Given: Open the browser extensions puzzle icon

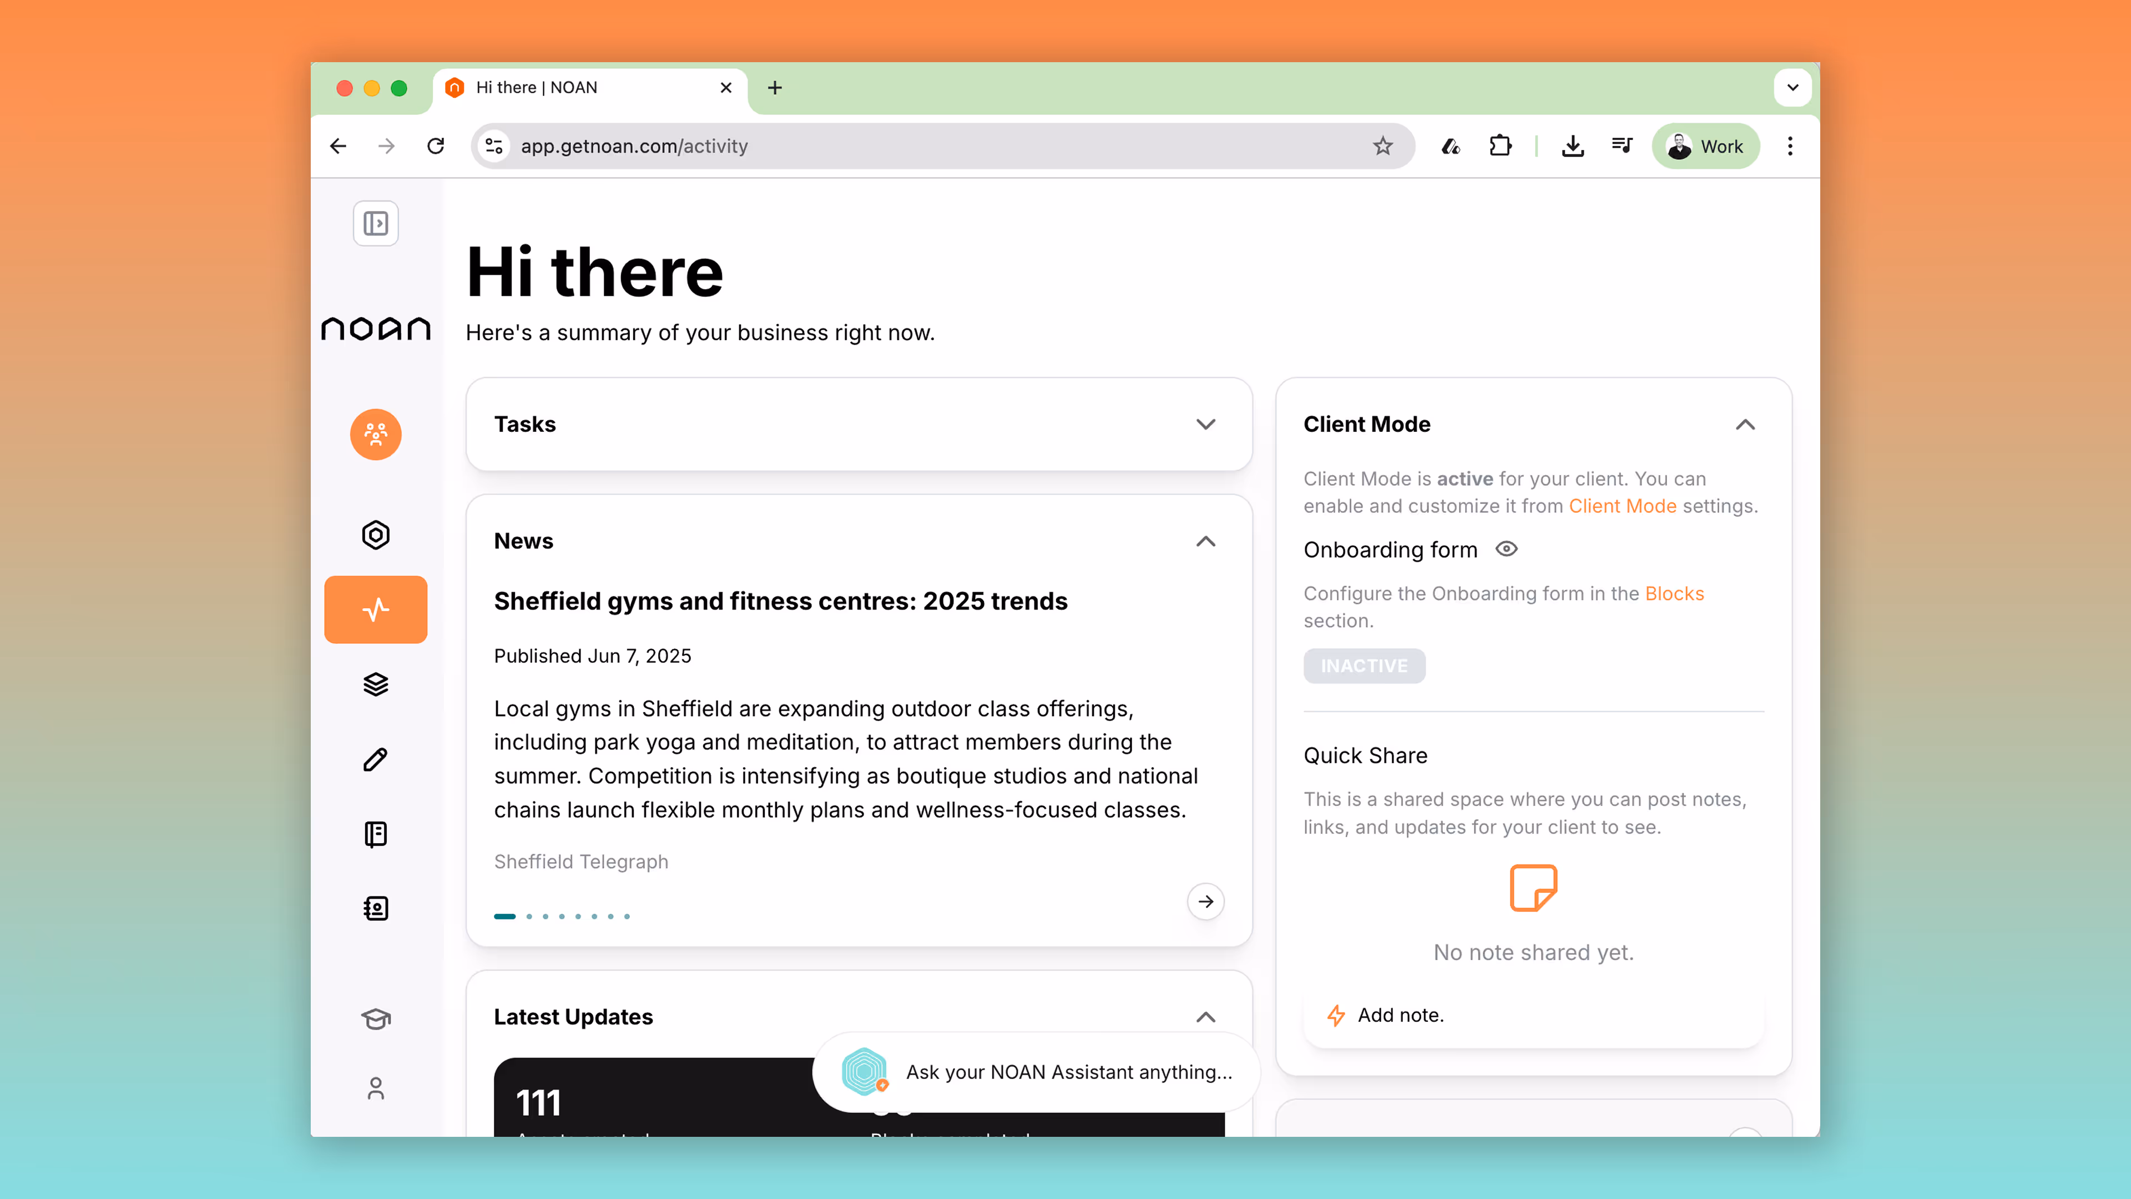Looking at the screenshot, I should [1500, 147].
